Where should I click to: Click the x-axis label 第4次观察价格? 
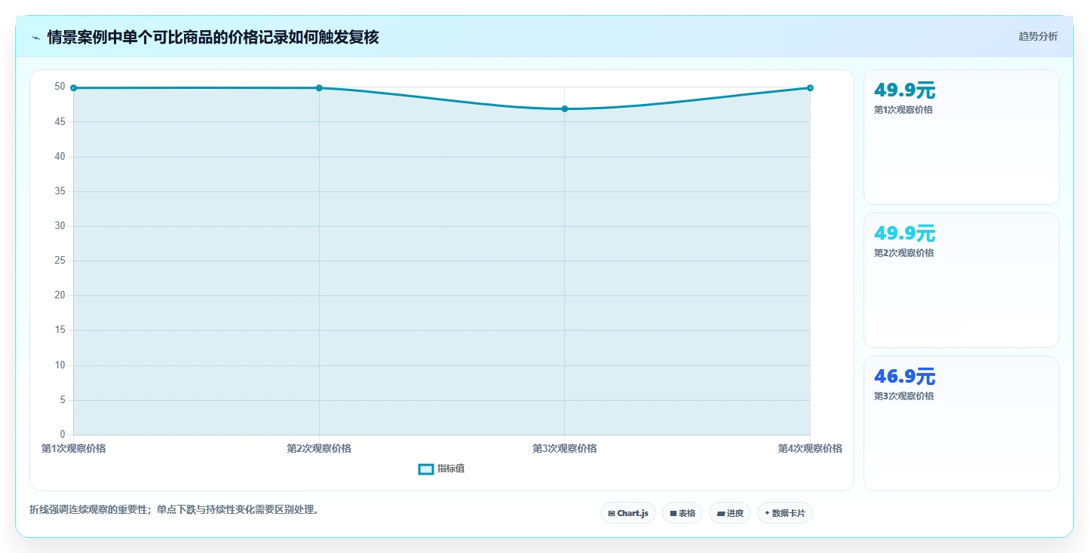810,448
